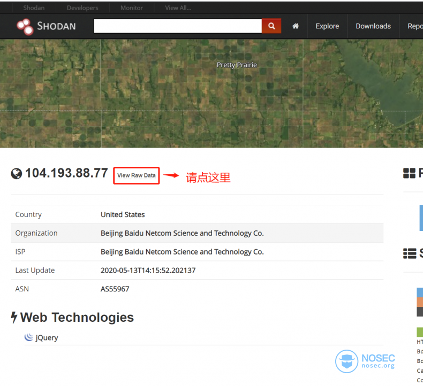Click the grid icon in the right panel

(x=409, y=173)
